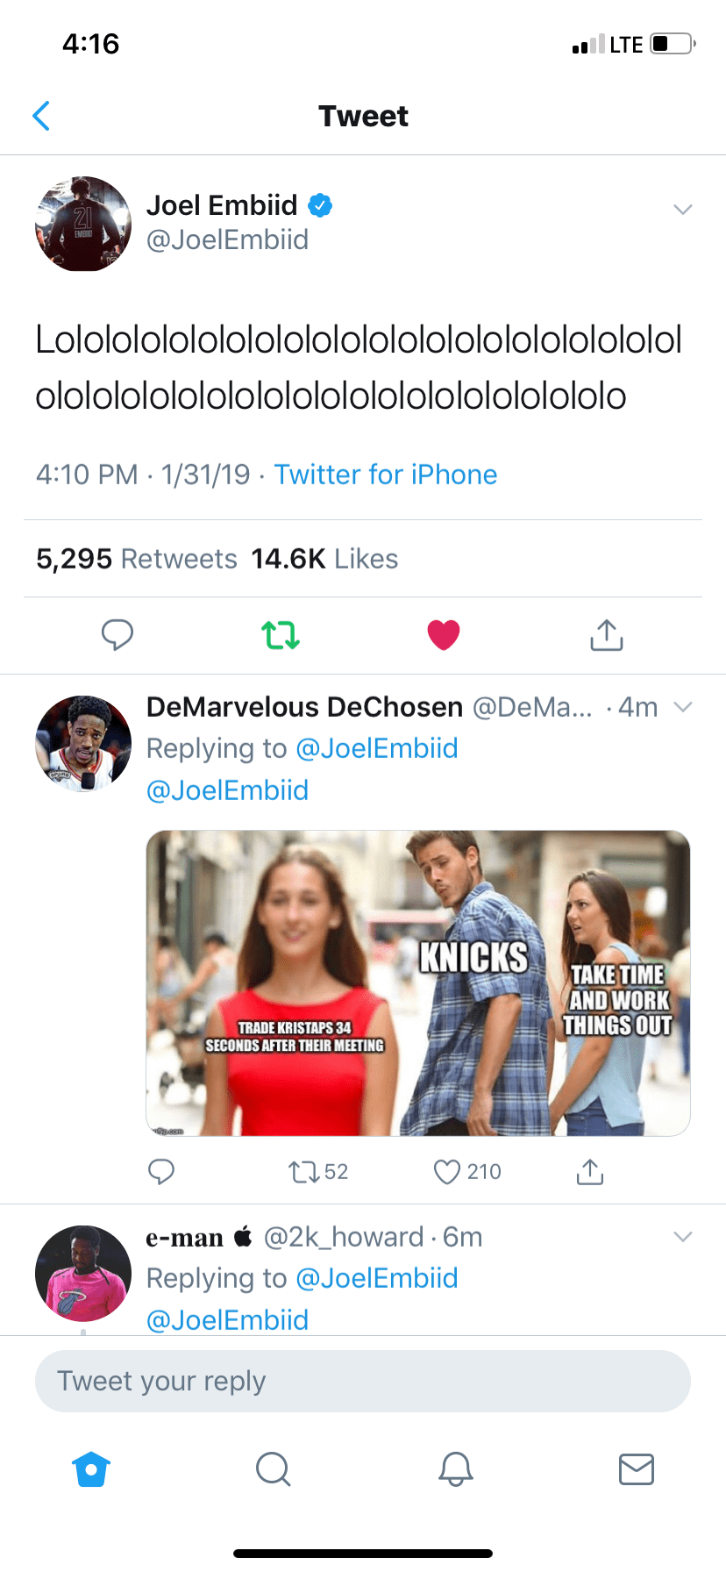Reply to DeMarvelous DeChosen's meme tweet

(161, 1172)
